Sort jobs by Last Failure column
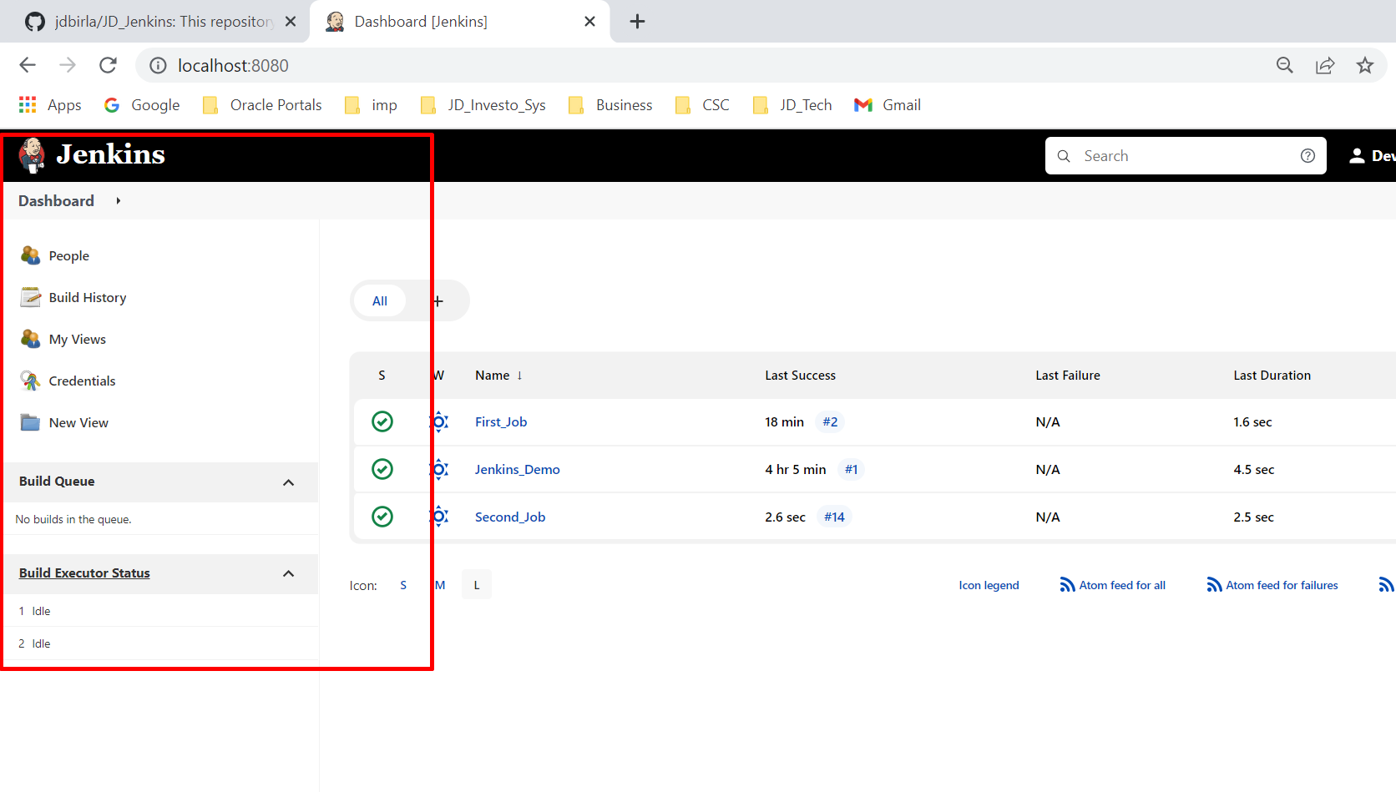The height and width of the screenshot is (792, 1396). pos(1068,376)
